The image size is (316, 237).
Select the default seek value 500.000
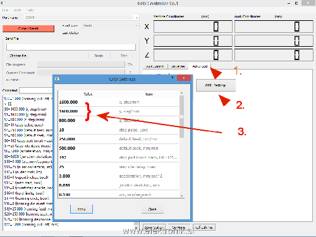coord(67,149)
